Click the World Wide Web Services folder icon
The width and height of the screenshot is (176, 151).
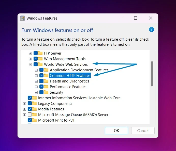[40, 64]
